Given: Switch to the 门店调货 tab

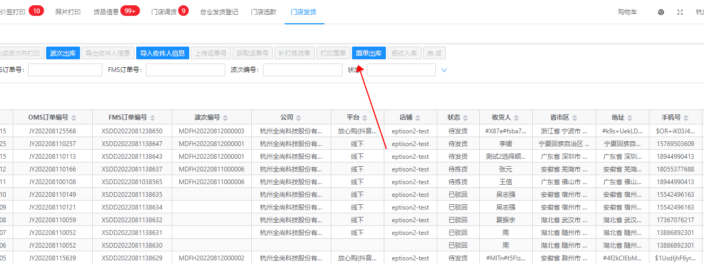Looking at the screenshot, I should [170, 12].
